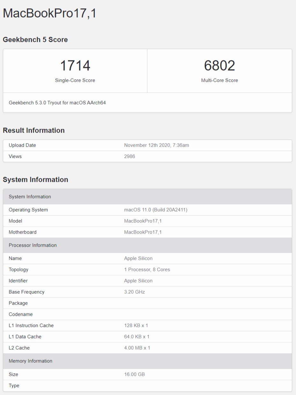This screenshot has width=296, height=395.
Task: Click the Operating System label
Action: pos(28,210)
